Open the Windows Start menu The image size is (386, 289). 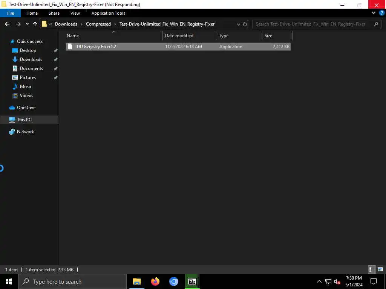(9, 281)
